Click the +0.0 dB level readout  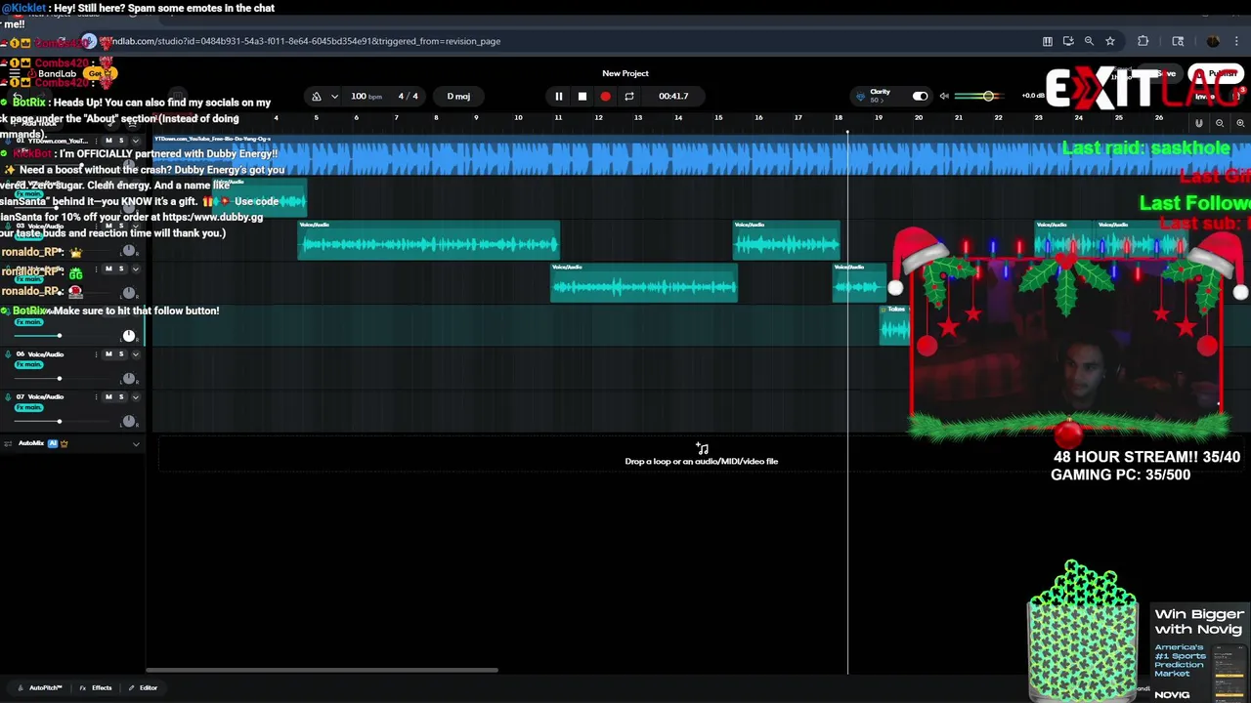tap(1032, 96)
